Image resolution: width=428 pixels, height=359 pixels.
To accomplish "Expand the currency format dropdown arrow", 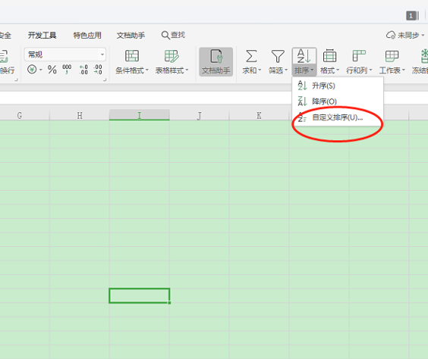I will (x=41, y=70).
